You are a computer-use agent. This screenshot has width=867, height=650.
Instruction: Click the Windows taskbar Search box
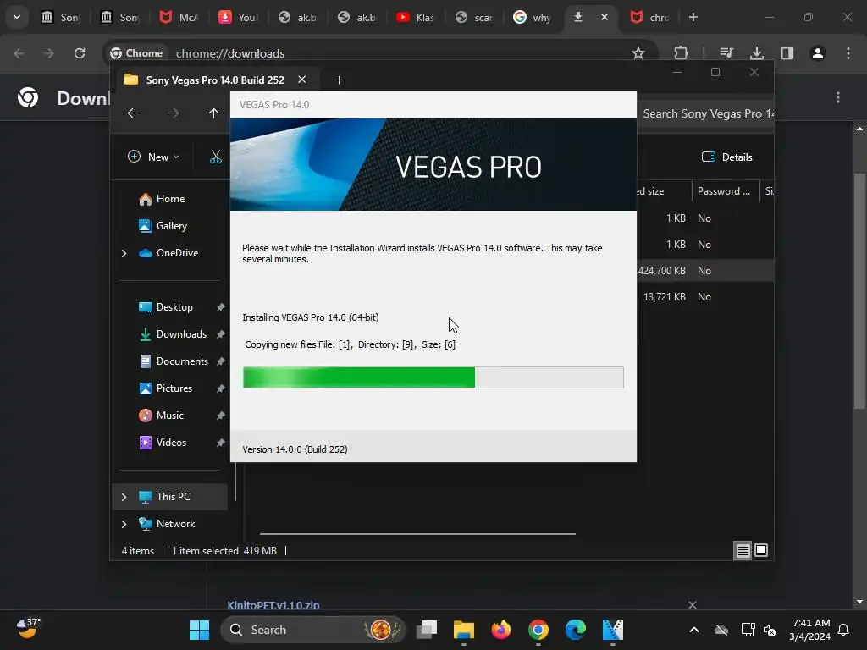click(313, 630)
